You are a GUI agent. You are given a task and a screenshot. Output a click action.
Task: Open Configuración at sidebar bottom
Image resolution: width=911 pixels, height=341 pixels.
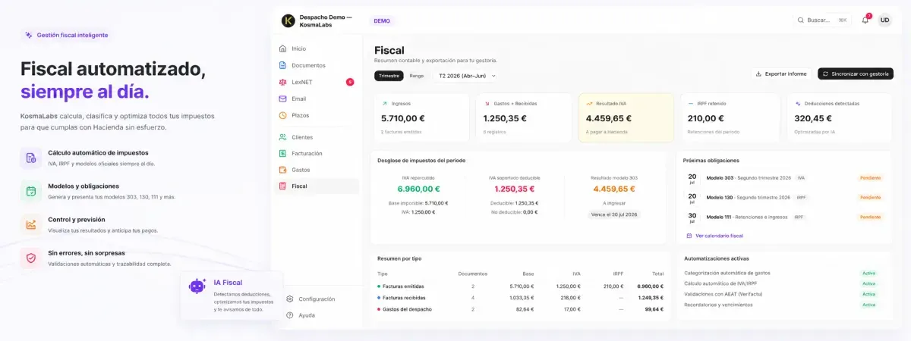pyautogui.click(x=317, y=299)
